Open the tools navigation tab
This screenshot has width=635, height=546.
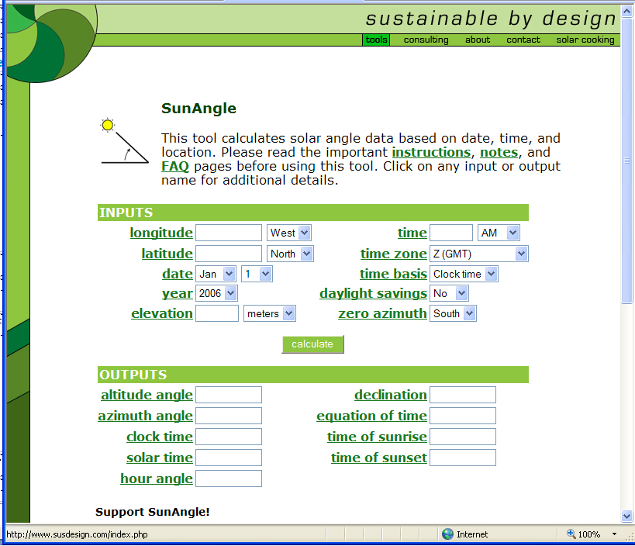376,40
